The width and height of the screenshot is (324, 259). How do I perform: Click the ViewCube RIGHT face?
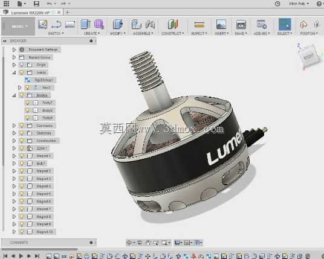(309, 56)
